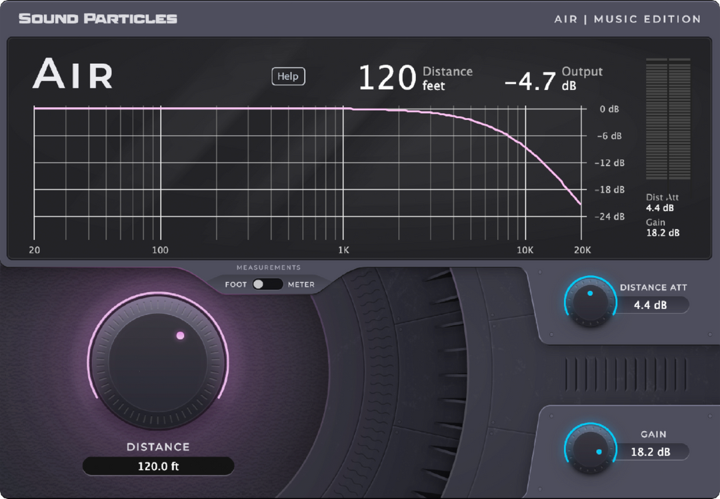720x499 pixels.
Task: Click the output level meter bars
Action: [668, 119]
